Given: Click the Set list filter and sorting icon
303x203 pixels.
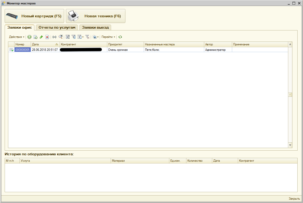Looking at the screenshot, I should (67, 37).
